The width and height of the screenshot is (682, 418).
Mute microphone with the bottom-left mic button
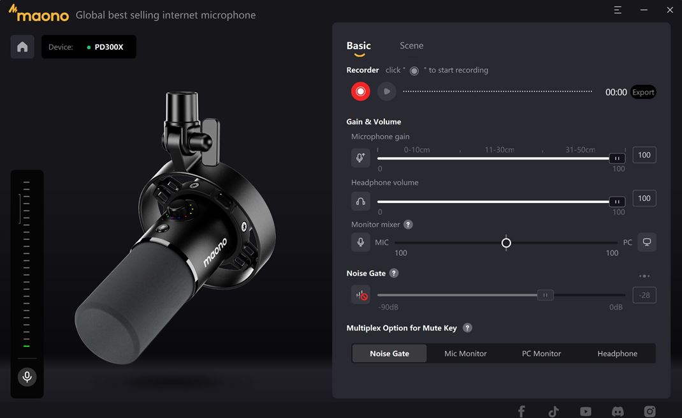27,377
